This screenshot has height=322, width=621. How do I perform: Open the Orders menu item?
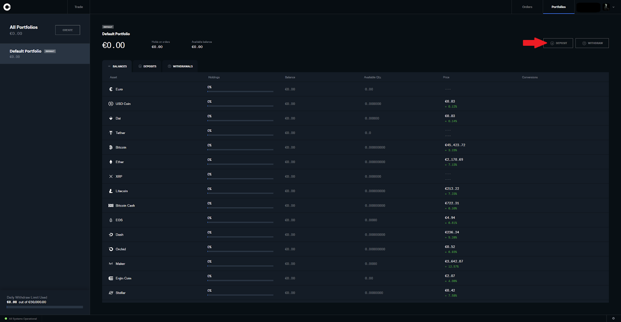527,7
